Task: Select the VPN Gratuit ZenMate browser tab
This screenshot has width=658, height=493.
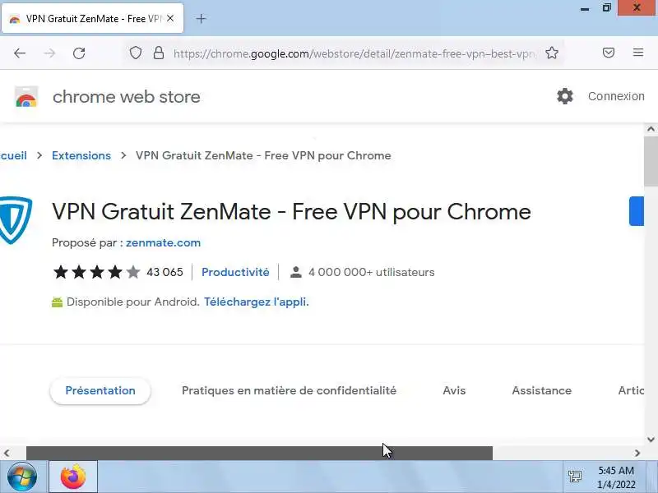Action: [x=93, y=18]
